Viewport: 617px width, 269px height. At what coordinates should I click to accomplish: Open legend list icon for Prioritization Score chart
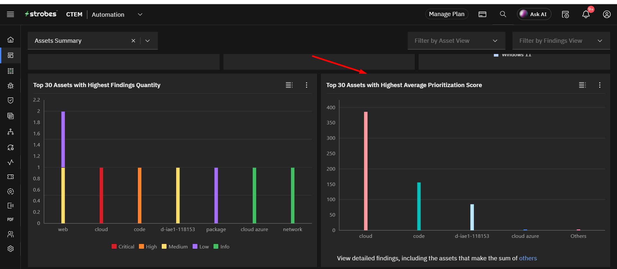pyautogui.click(x=582, y=85)
